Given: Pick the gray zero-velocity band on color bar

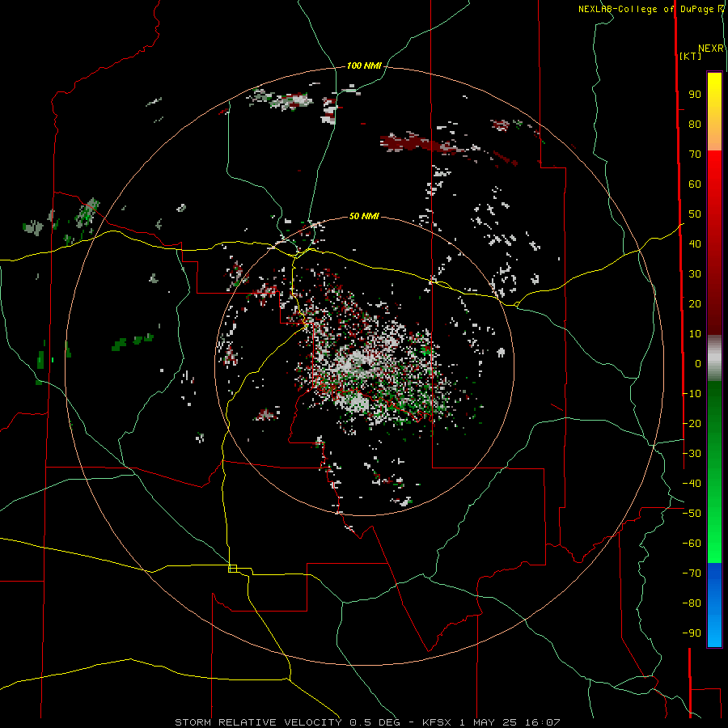Looking at the screenshot, I should pos(714,358).
